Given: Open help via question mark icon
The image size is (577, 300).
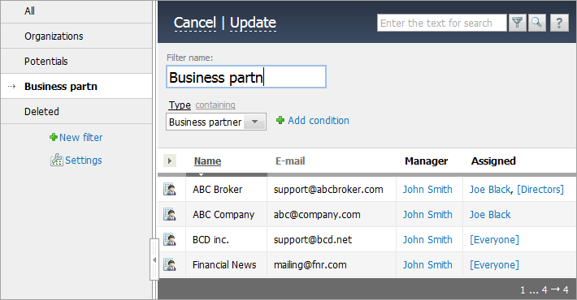Looking at the screenshot, I should [x=559, y=23].
